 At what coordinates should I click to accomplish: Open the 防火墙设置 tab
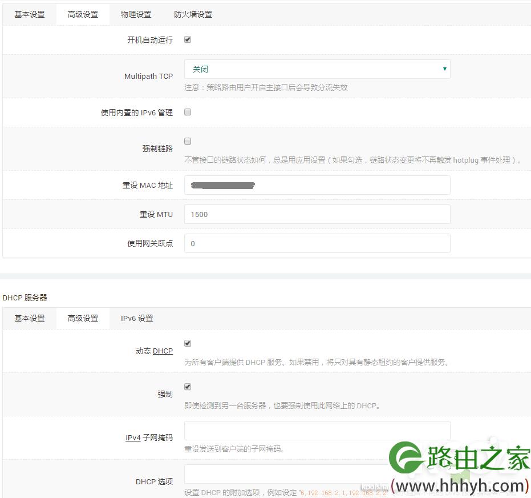coord(193,15)
